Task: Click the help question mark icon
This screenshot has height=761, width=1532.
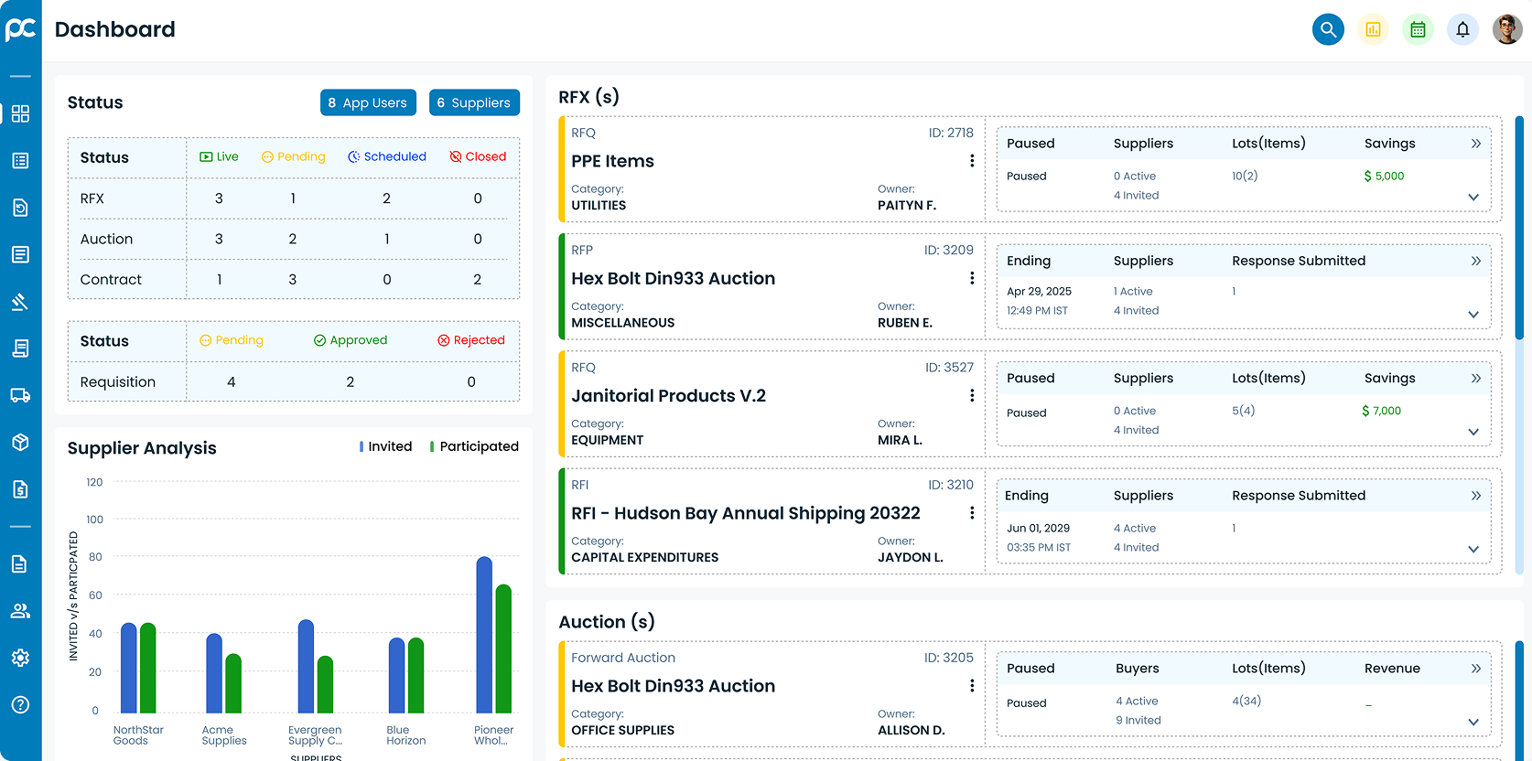Action: tap(20, 704)
